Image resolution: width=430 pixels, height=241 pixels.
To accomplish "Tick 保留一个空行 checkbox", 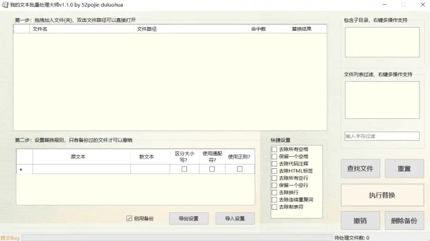I will tap(274, 185).
